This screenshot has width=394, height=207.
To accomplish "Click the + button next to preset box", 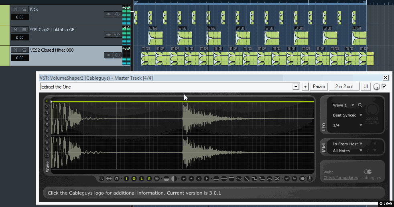I will (x=305, y=86).
